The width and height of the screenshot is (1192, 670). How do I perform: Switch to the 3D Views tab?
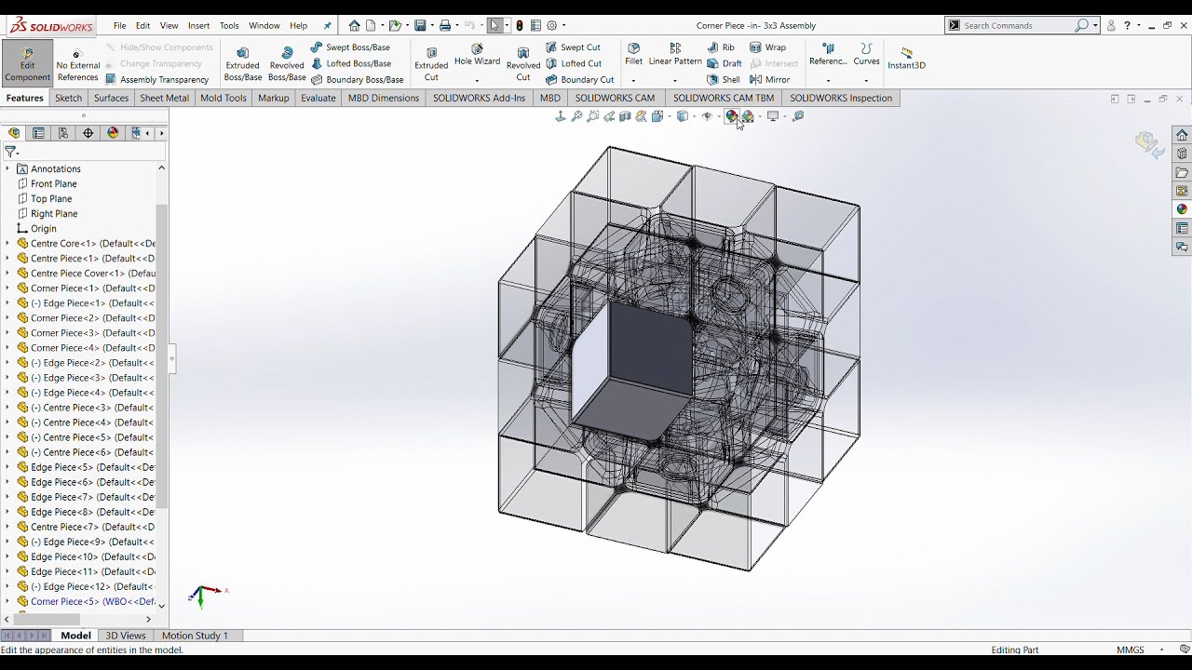(x=125, y=636)
